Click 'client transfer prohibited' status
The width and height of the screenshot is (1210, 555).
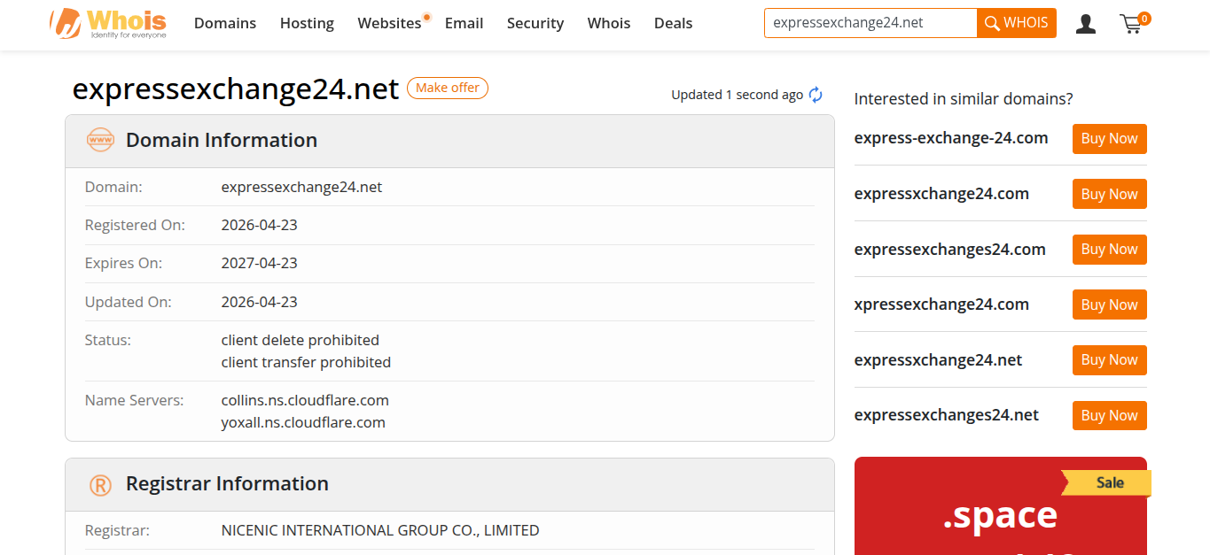(x=306, y=362)
